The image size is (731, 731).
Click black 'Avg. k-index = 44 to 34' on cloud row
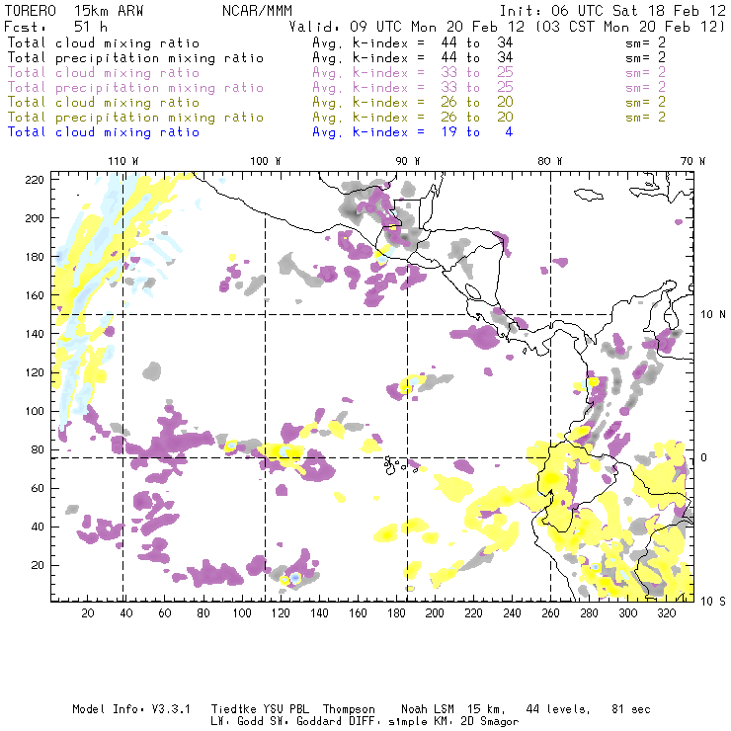pos(413,42)
